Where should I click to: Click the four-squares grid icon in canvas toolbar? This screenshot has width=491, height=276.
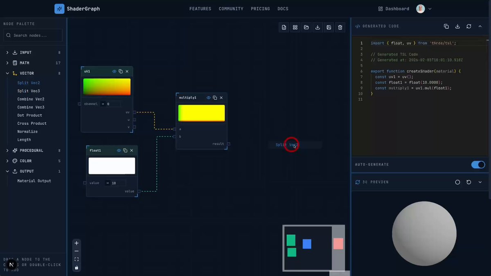point(295,27)
